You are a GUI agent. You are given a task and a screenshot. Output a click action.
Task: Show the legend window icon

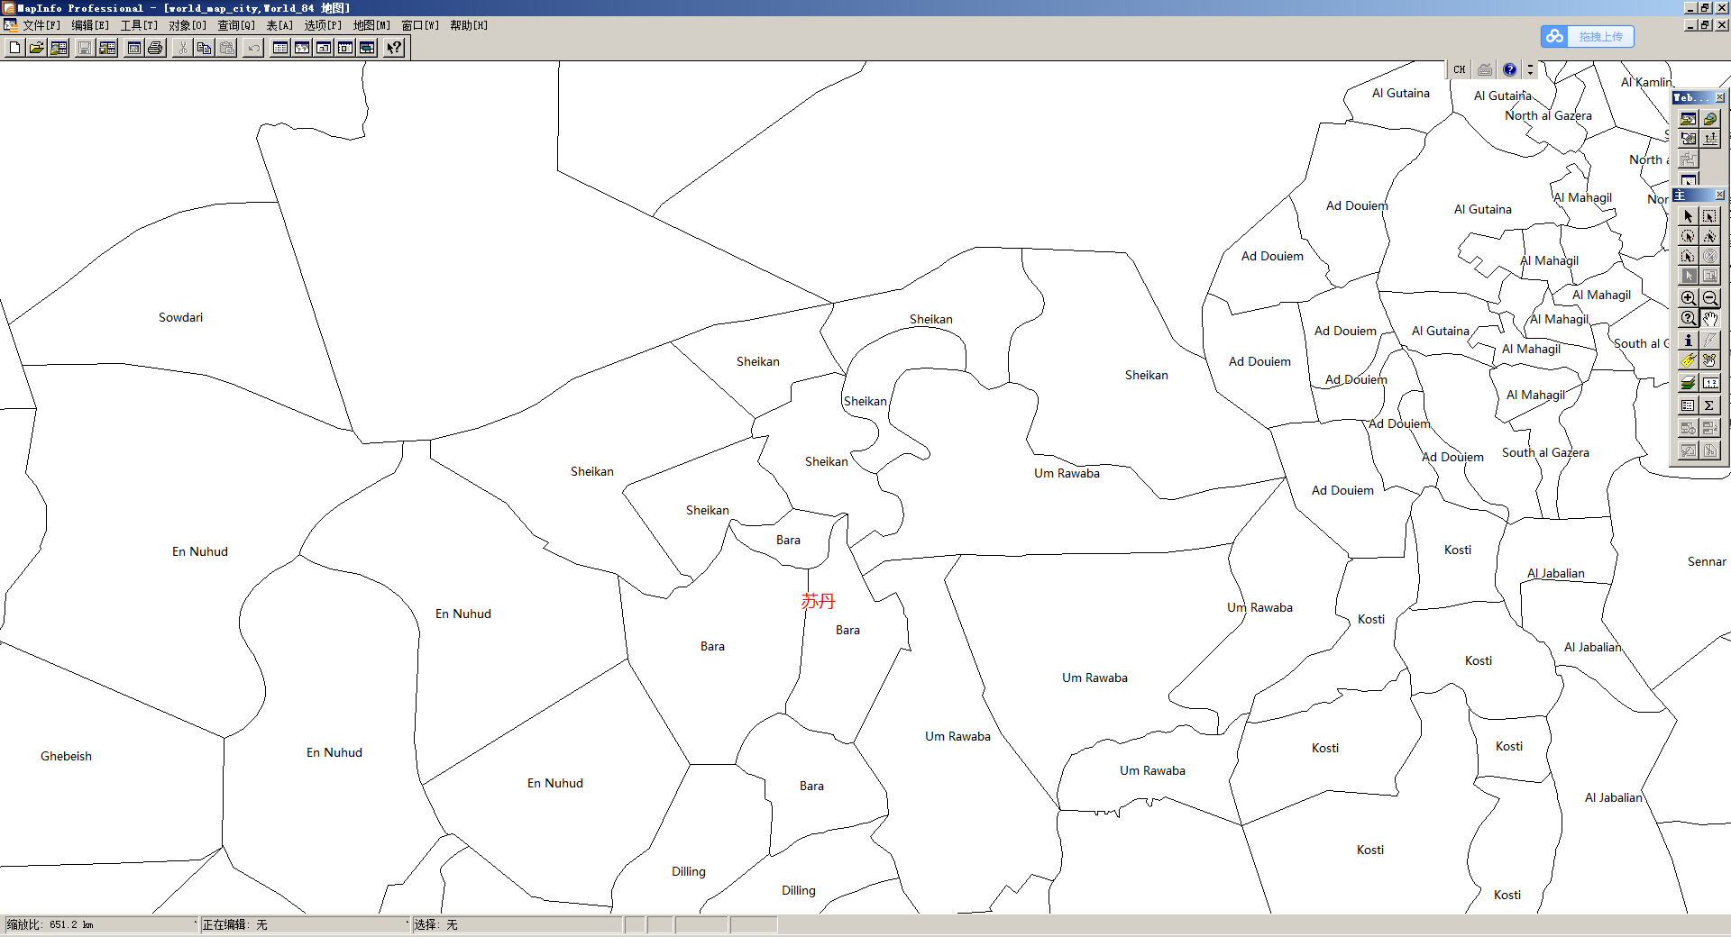[x=1689, y=405]
